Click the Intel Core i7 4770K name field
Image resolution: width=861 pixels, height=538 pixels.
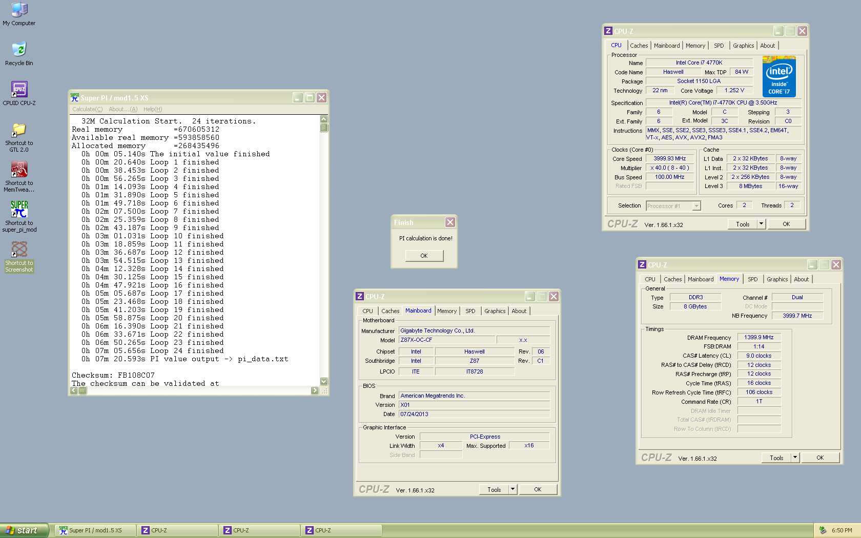[x=699, y=63]
